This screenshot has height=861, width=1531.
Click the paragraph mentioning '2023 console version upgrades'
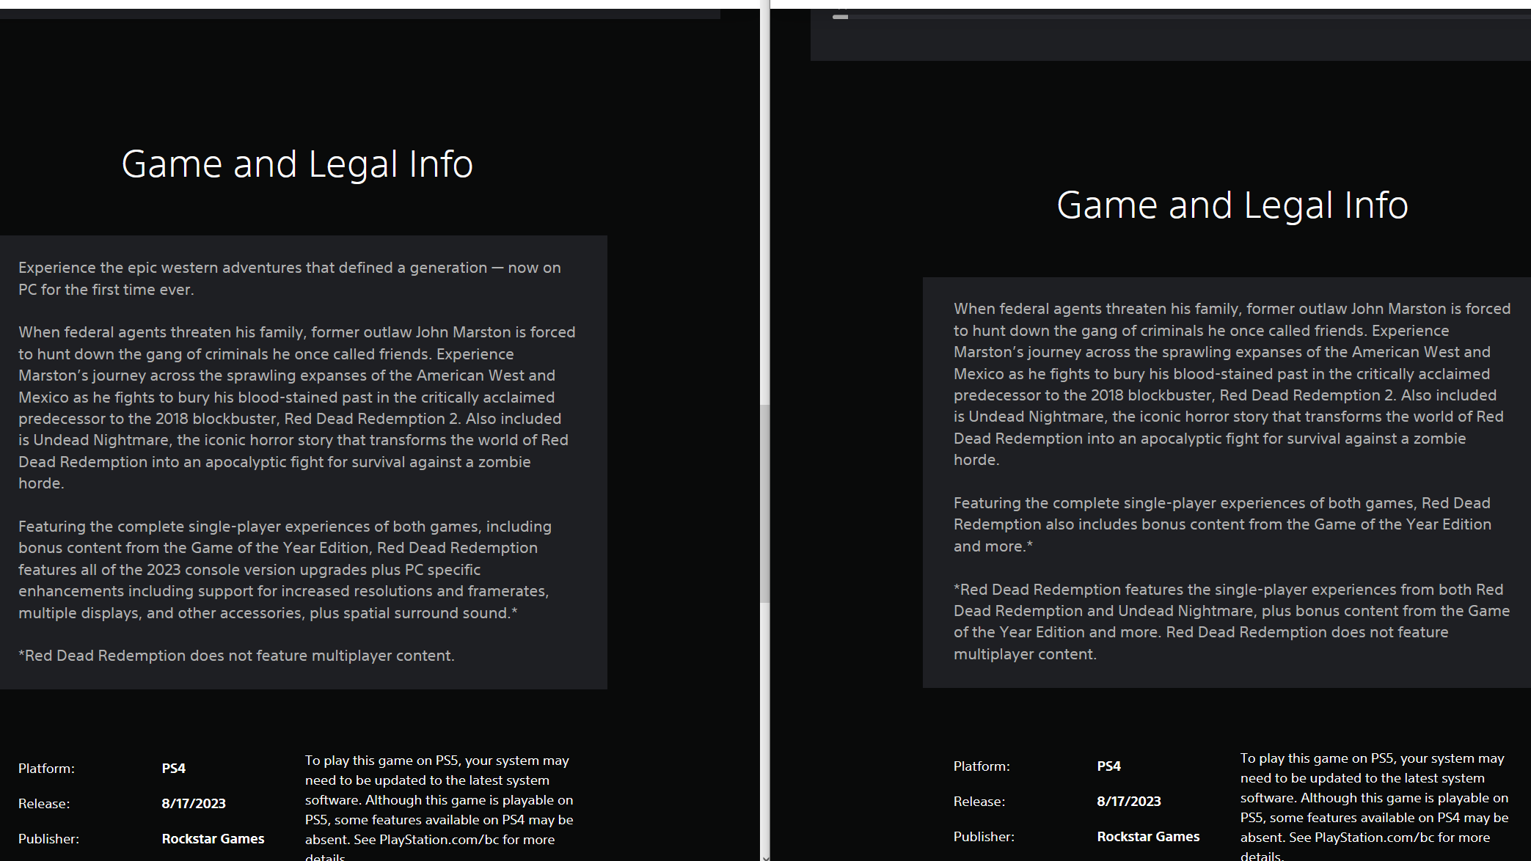coord(284,570)
